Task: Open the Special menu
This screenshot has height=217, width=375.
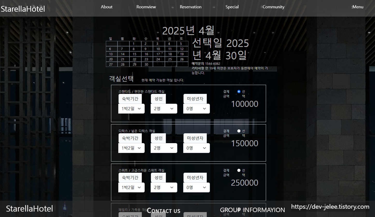Action: (x=232, y=7)
